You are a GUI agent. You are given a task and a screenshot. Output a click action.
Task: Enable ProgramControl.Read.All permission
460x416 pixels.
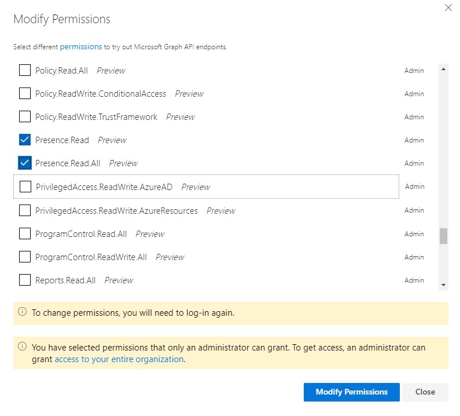tap(25, 234)
